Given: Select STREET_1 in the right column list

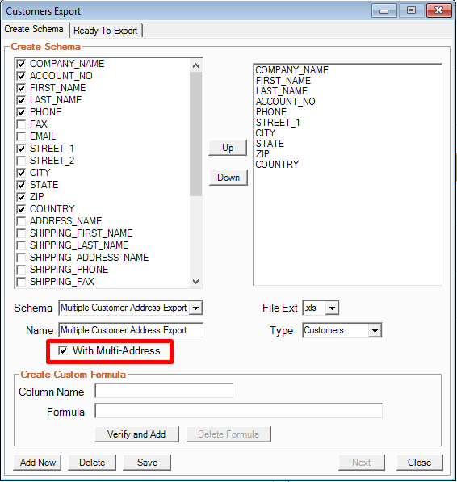Looking at the screenshot, I should 278,123.
